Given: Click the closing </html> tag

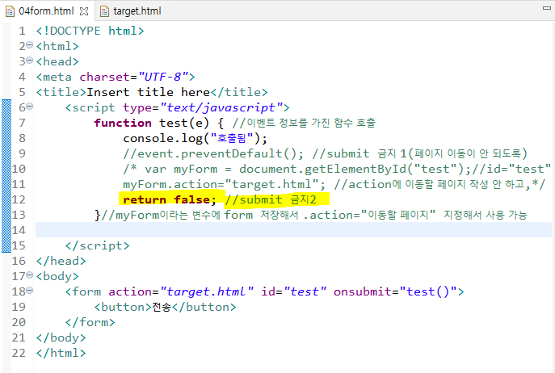Looking at the screenshot, I should [x=61, y=353].
